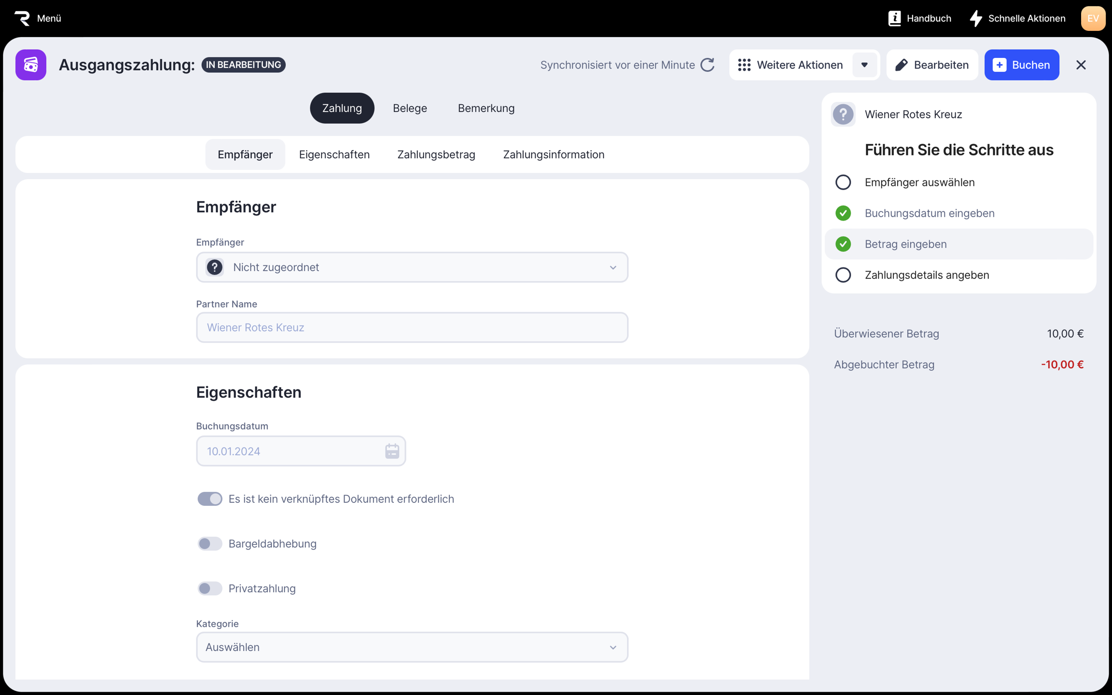
Task: Click the Bearbeiten button
Action: coord(932,65)
